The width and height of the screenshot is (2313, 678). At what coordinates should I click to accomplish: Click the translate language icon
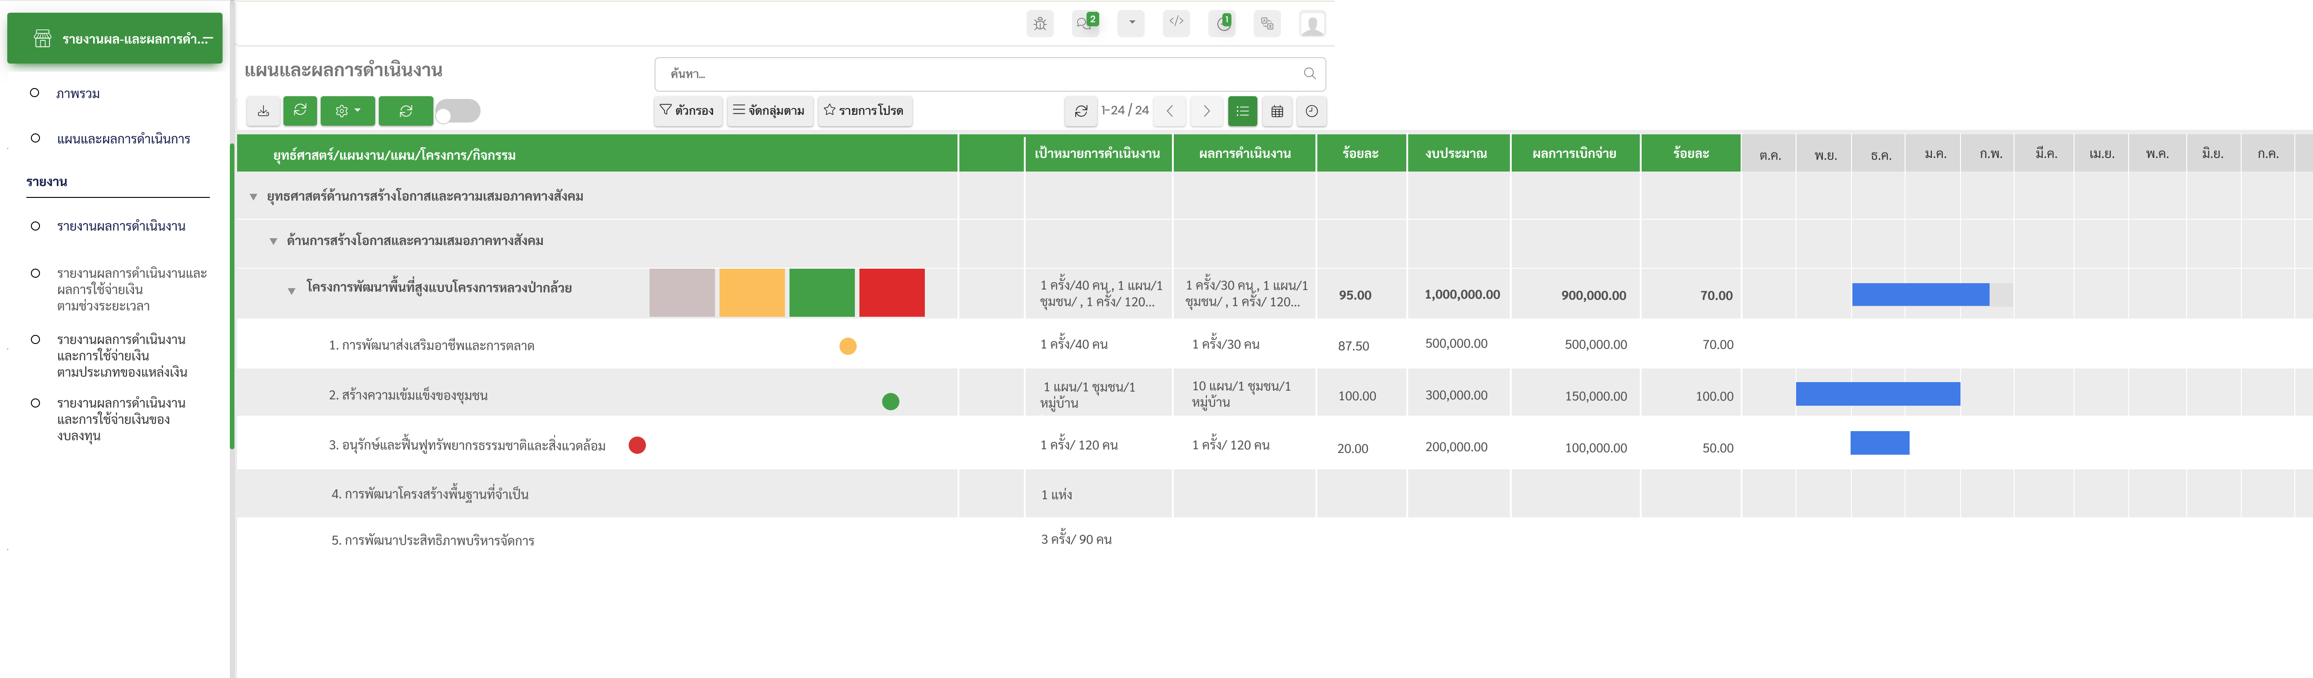click(1267, 24)
